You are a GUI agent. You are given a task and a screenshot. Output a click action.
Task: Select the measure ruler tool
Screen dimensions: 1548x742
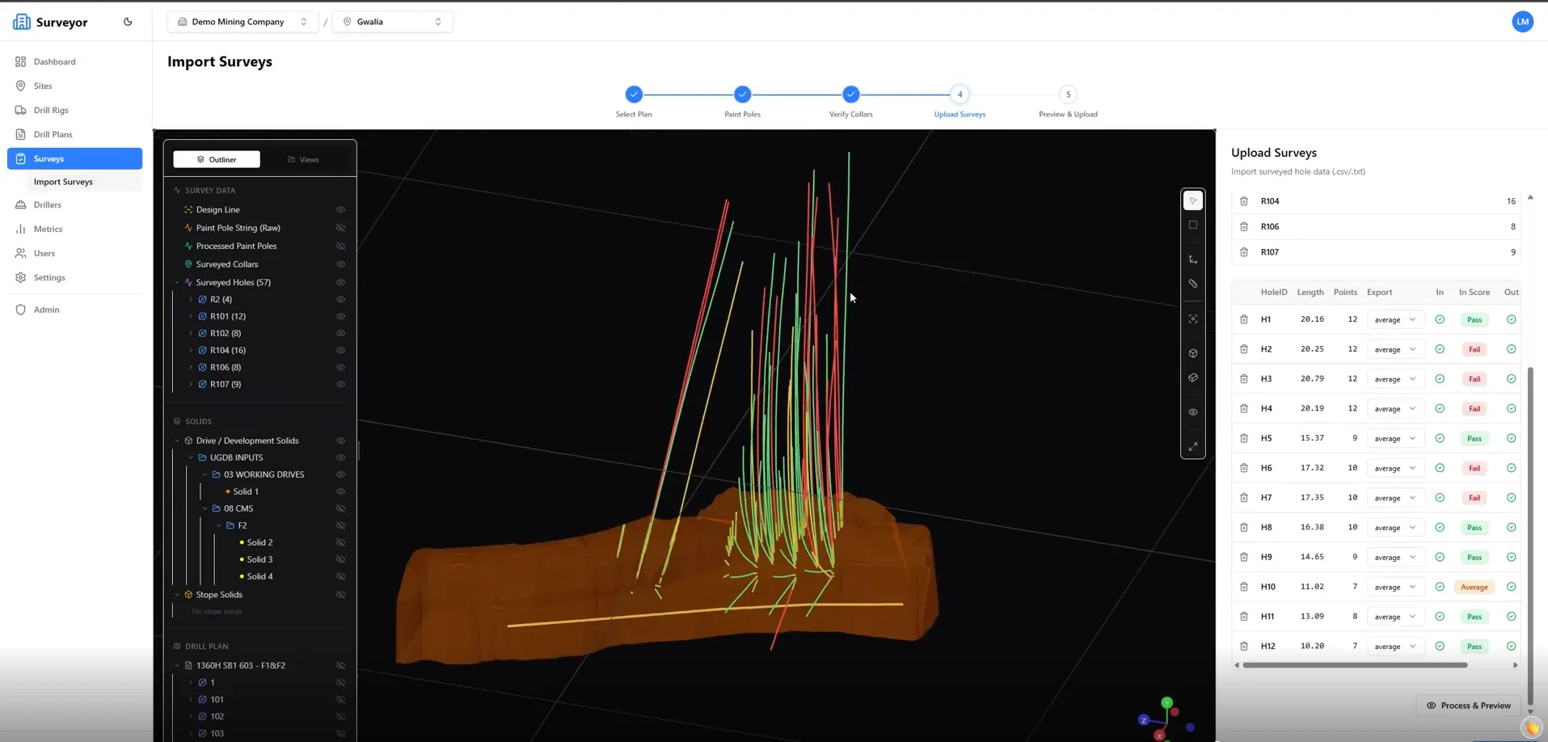pos(1193,284)
